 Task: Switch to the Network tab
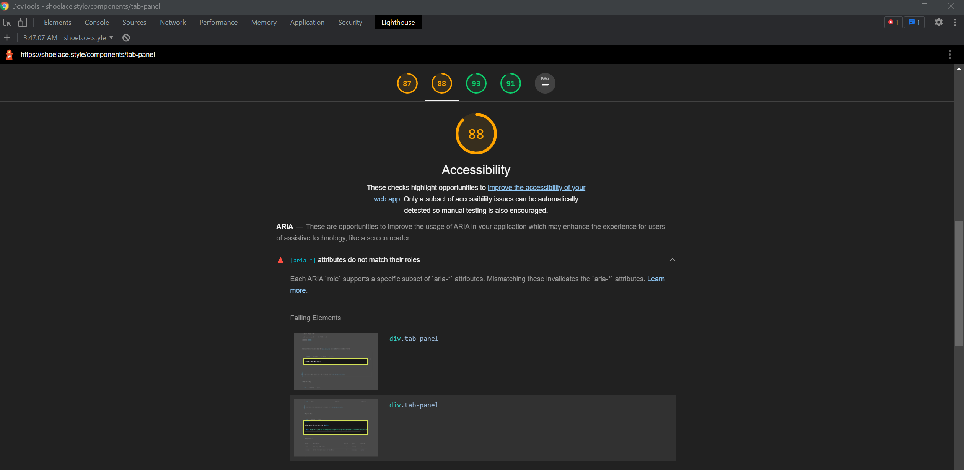(173, 23)
